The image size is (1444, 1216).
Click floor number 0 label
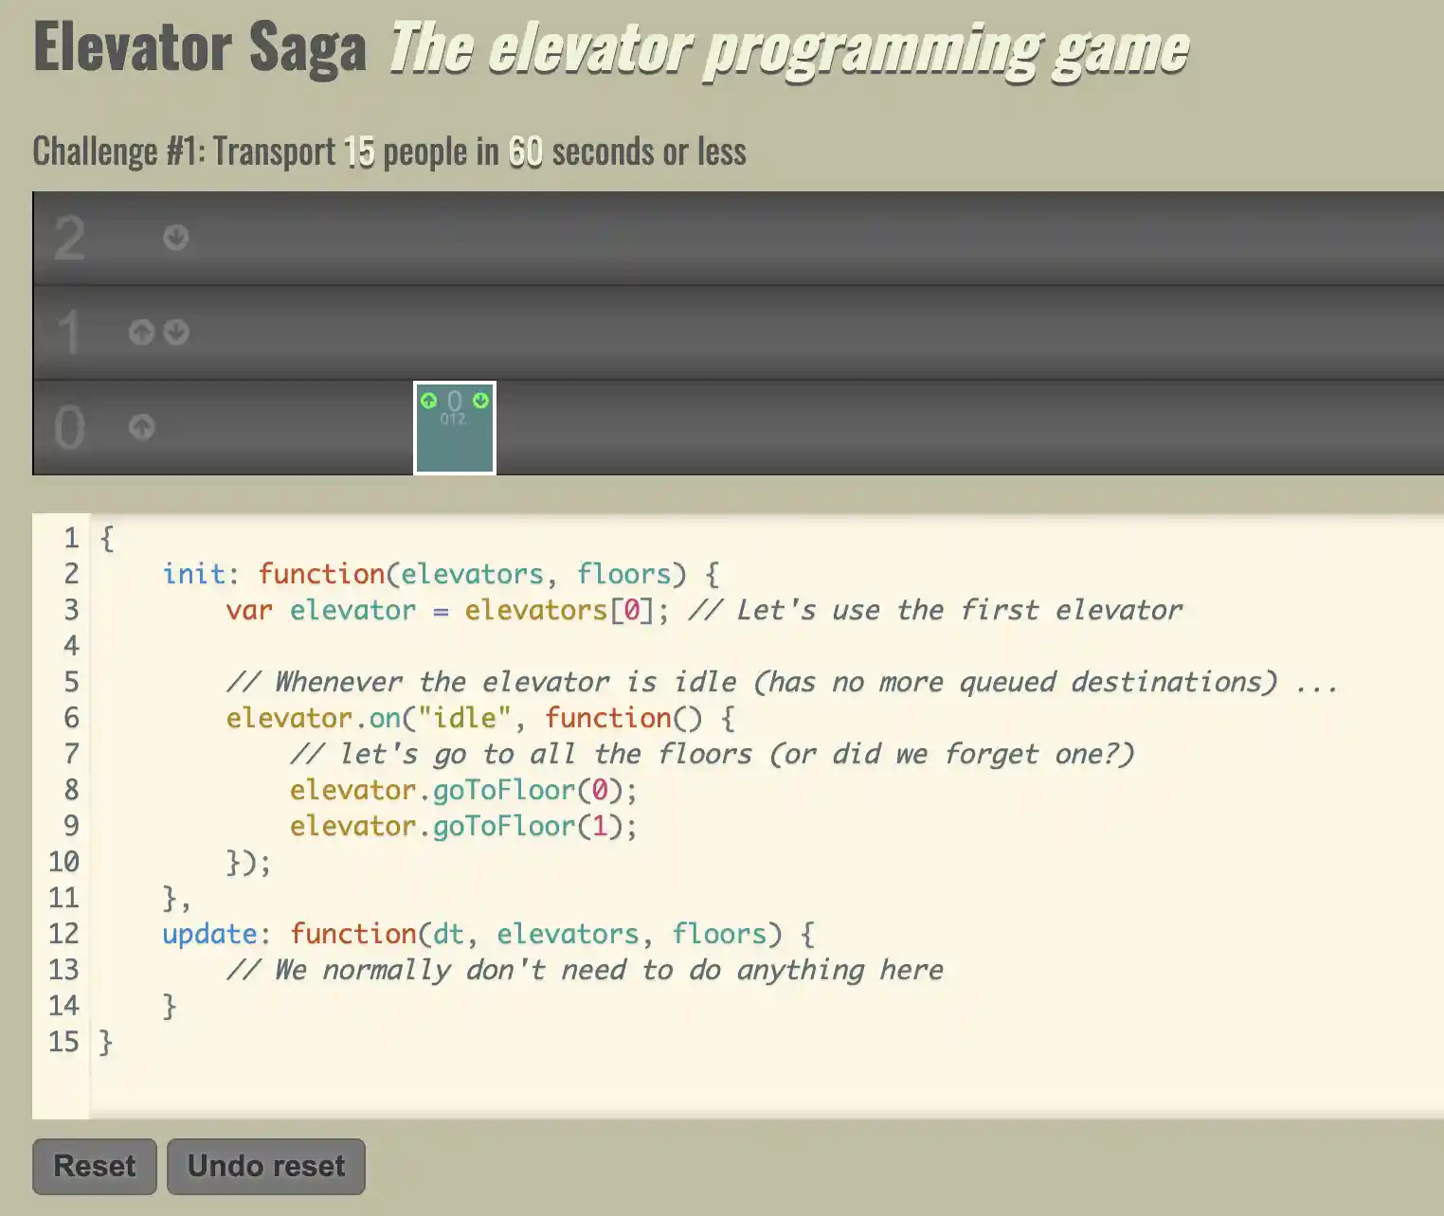click(69, 427)
